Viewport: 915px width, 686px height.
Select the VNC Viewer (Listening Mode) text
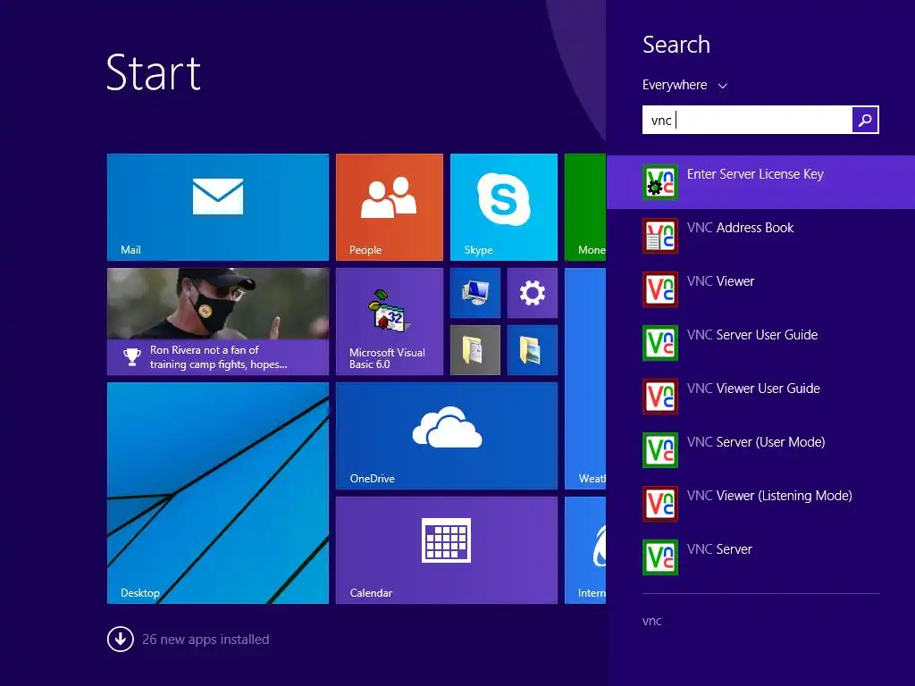click(x=769, y=496)
